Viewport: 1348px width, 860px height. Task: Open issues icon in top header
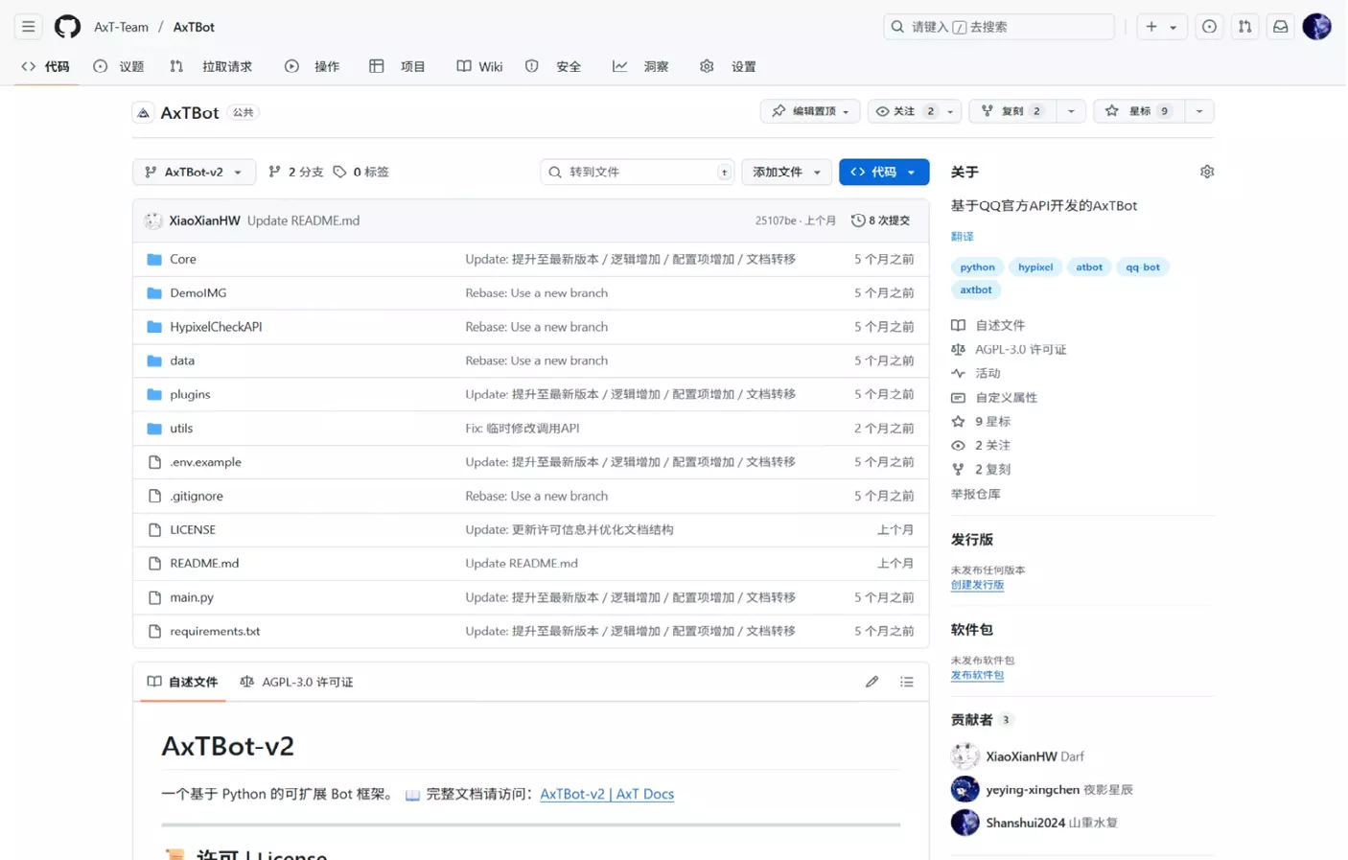tap(1209, 27)
